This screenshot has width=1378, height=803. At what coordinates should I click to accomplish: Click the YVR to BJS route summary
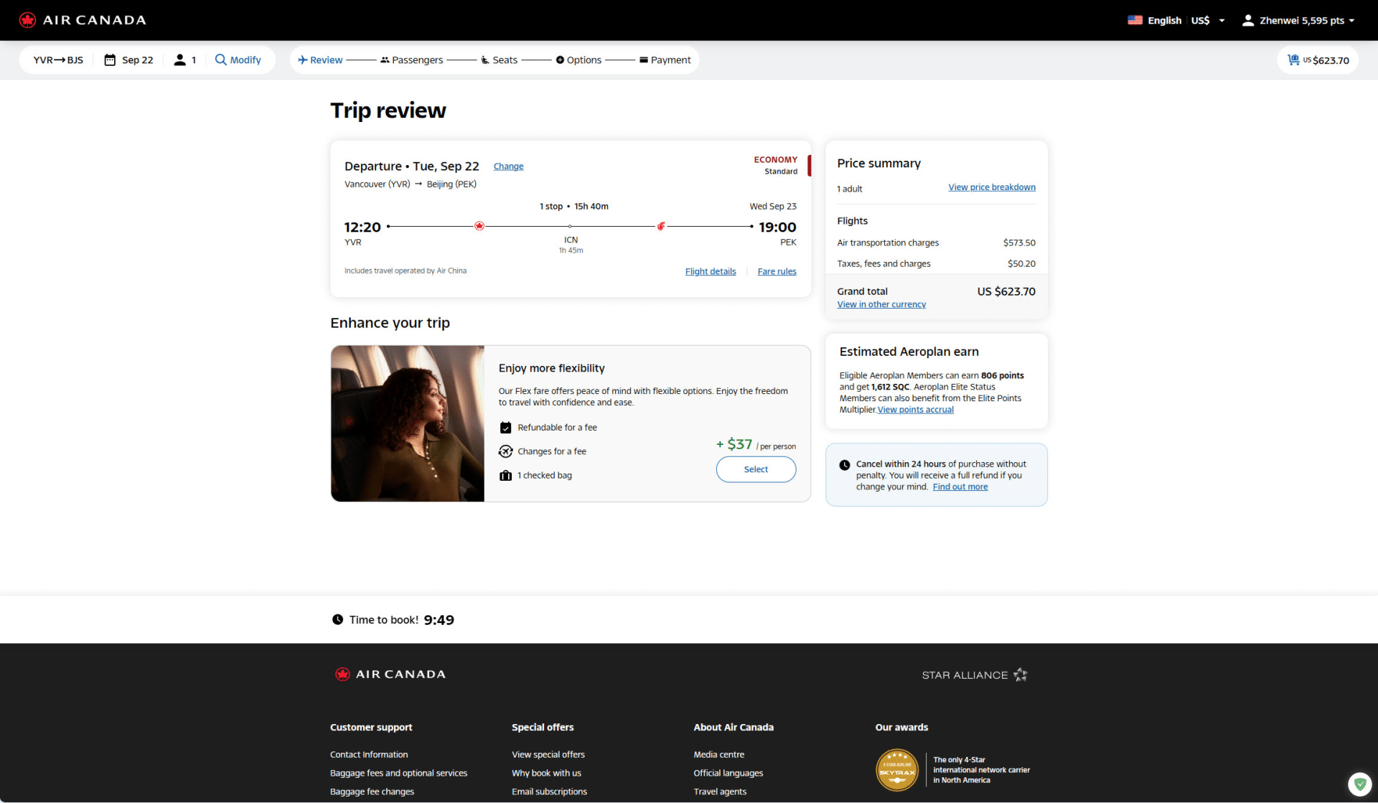58,60
